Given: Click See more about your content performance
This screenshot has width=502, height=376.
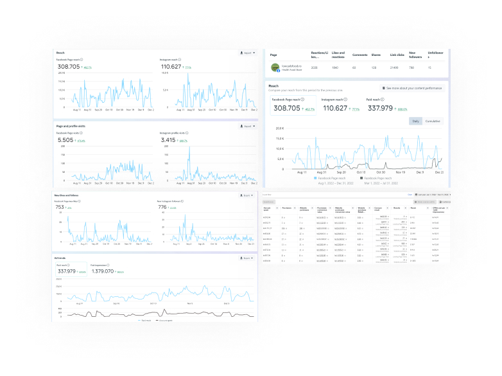Looking at the screenshot, I should pyautogui.click(x=411, y=87).
